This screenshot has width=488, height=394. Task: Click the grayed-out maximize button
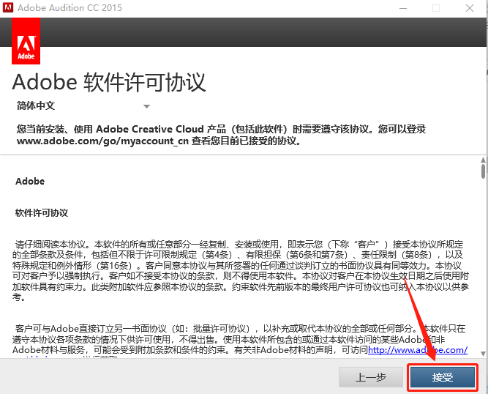[x=436, y=8]
